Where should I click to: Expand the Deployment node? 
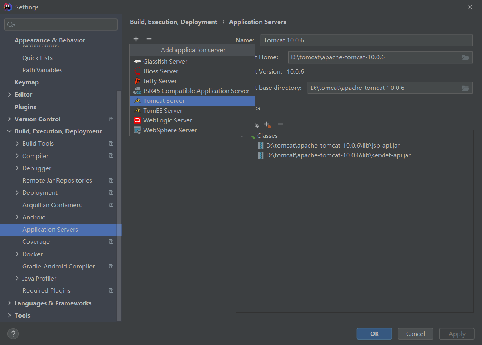(x=17, y=193)
